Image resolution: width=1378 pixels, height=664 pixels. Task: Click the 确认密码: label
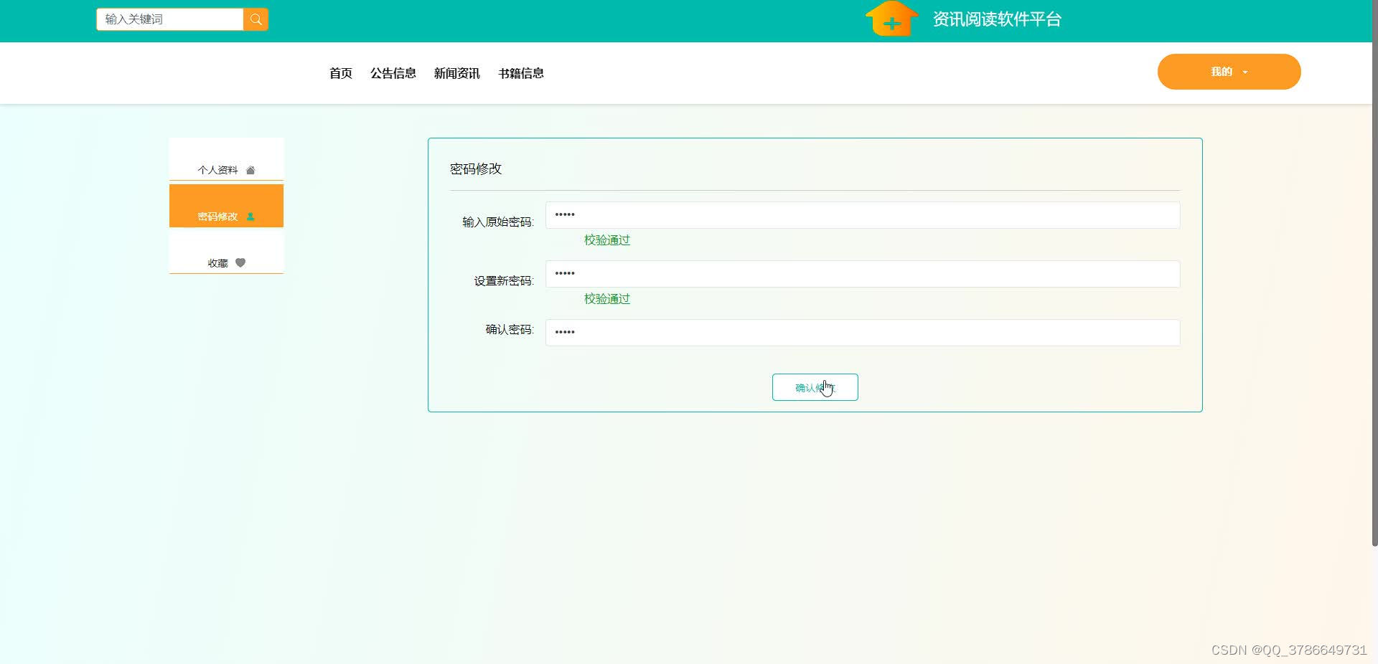click(510, 330)
